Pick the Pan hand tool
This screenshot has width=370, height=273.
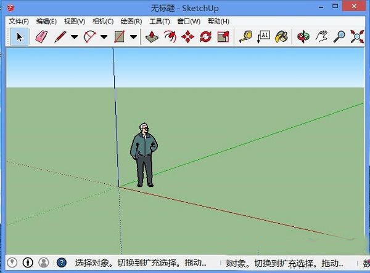(321, 37)
